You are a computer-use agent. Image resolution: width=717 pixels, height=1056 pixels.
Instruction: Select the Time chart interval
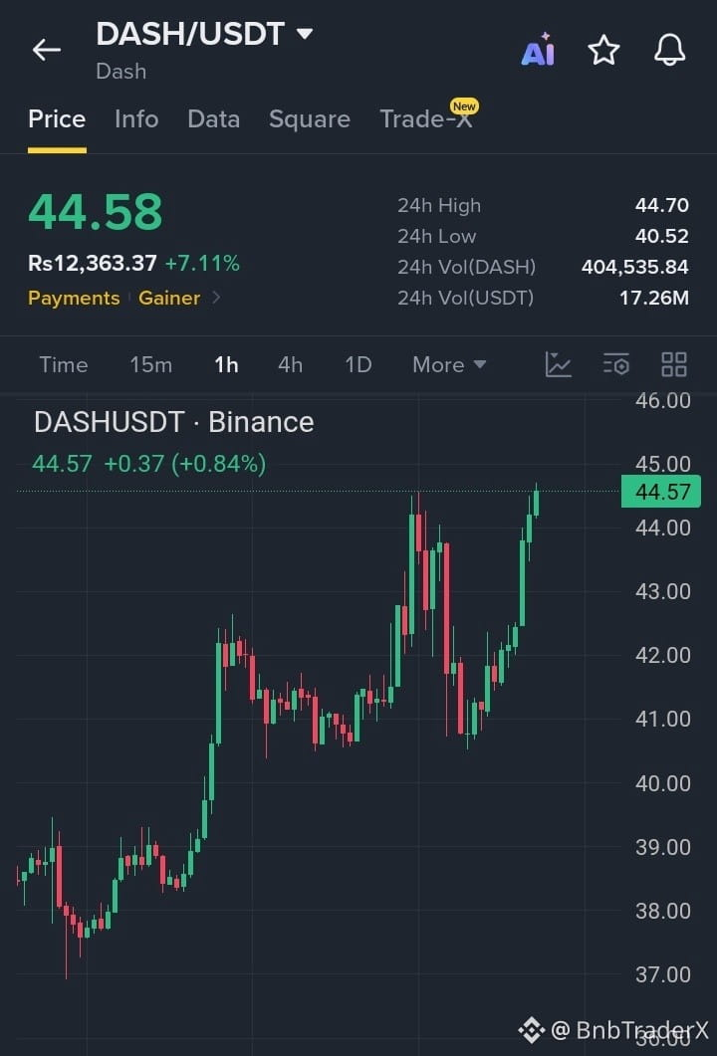64,364
